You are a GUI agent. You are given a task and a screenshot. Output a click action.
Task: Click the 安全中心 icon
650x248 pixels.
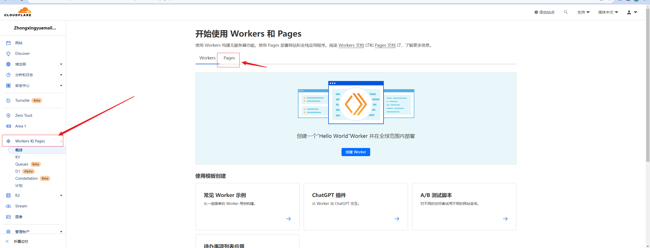[x=8, y=86]
